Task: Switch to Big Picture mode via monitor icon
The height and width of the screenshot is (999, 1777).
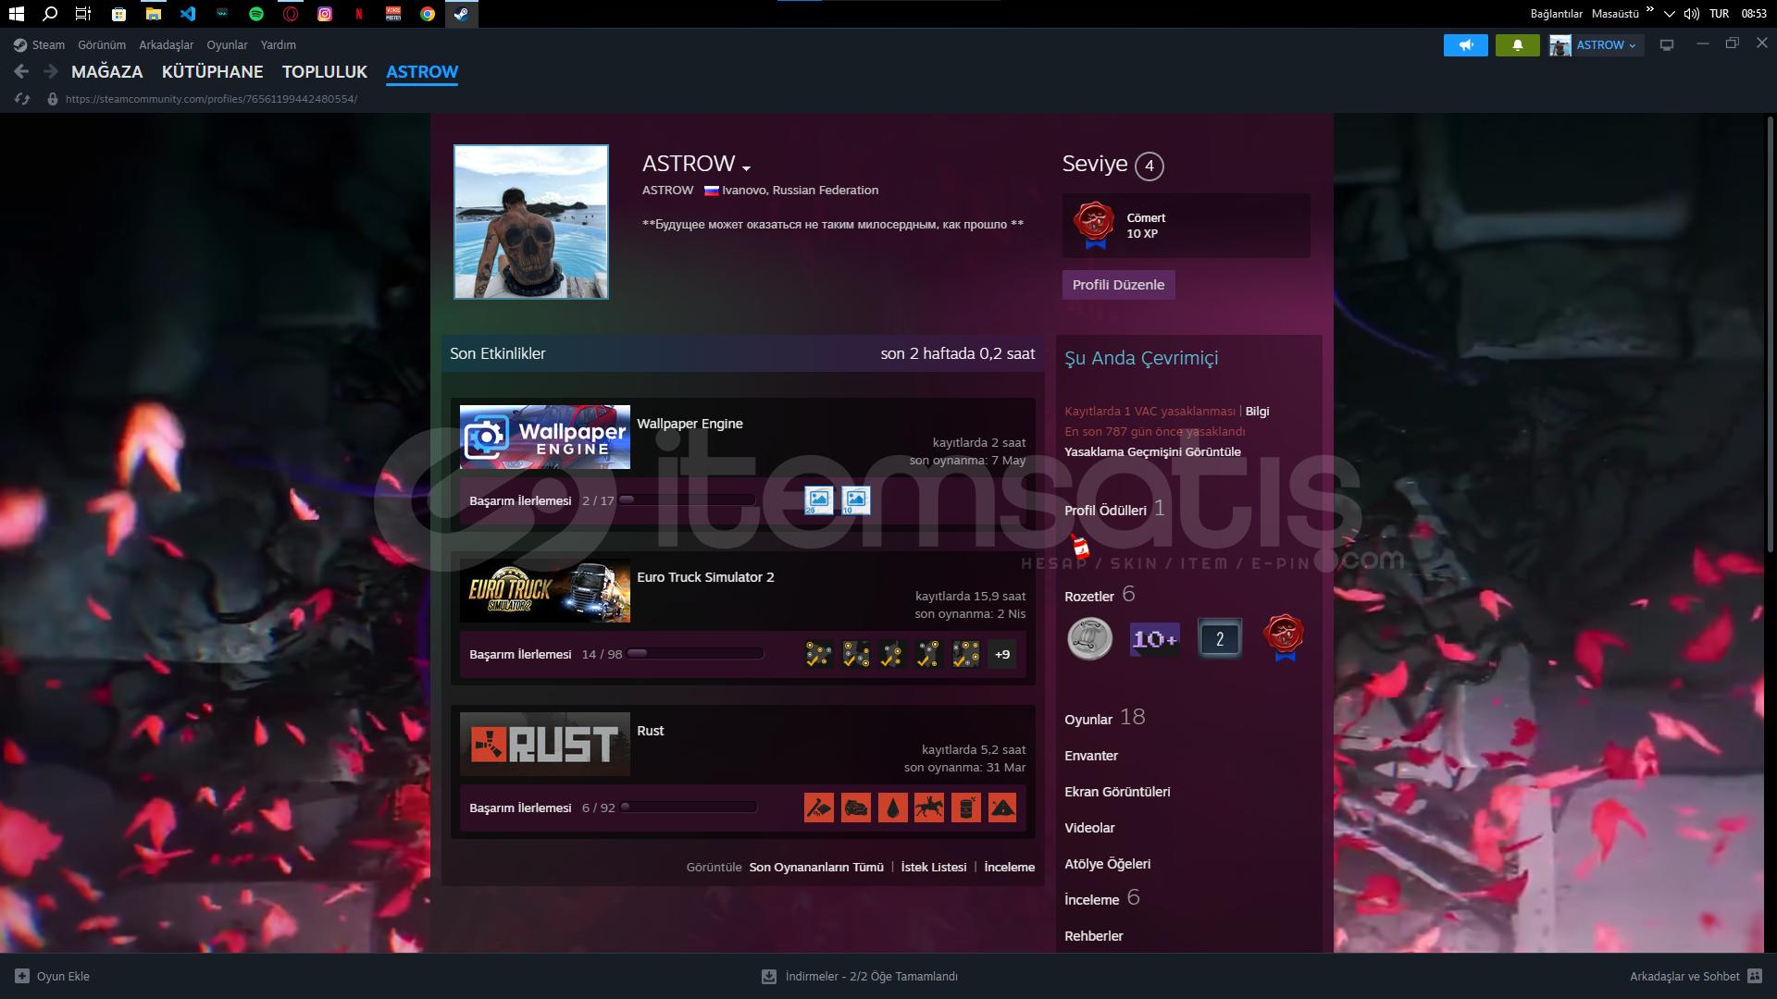Action: point(1667,44)
